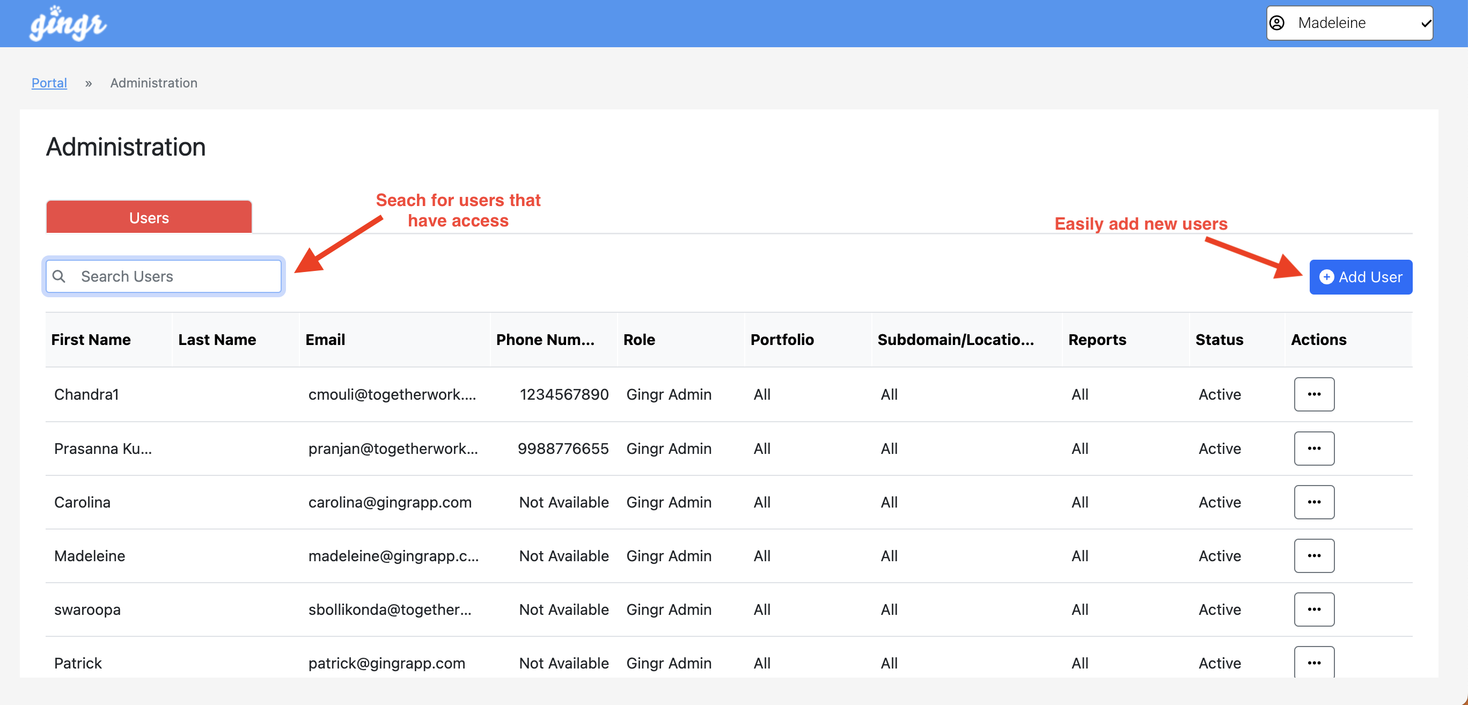Click the Add User button
Image resolution: width=1468 pixels, height=705 pixels.
[x=1360, y=277]
